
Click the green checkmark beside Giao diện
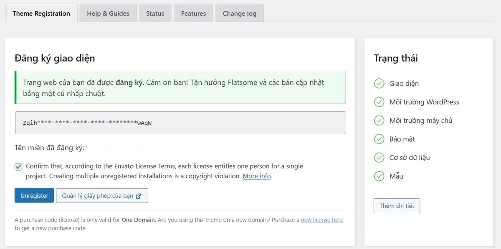pos(379,83)
